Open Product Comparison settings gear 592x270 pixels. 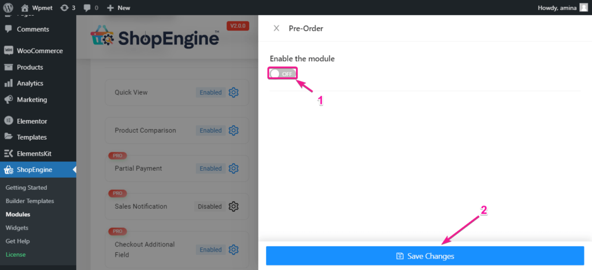click(x=234, y=130)
